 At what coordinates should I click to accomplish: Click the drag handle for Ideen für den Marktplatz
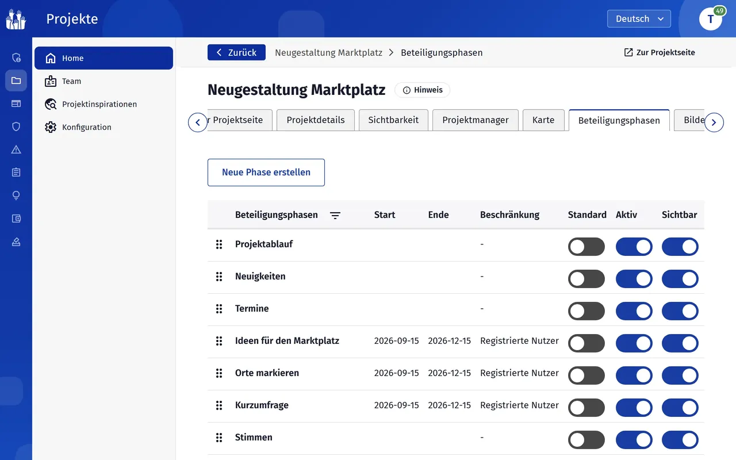[219, 341]
